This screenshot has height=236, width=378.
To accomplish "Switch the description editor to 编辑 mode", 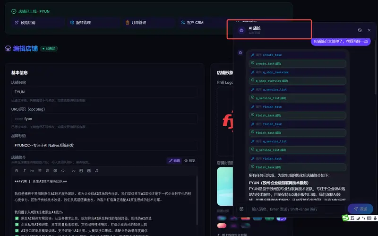I will (174, 160).
